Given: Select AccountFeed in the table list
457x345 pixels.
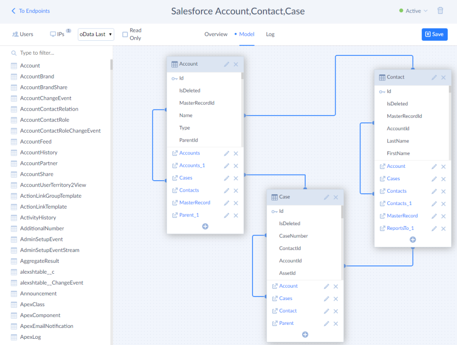Looking at the screenshot, I should (x=36, y=142).
